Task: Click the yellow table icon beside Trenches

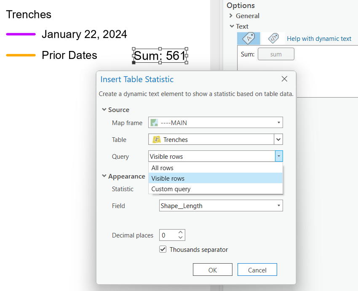Action: (x=155, y=139)
